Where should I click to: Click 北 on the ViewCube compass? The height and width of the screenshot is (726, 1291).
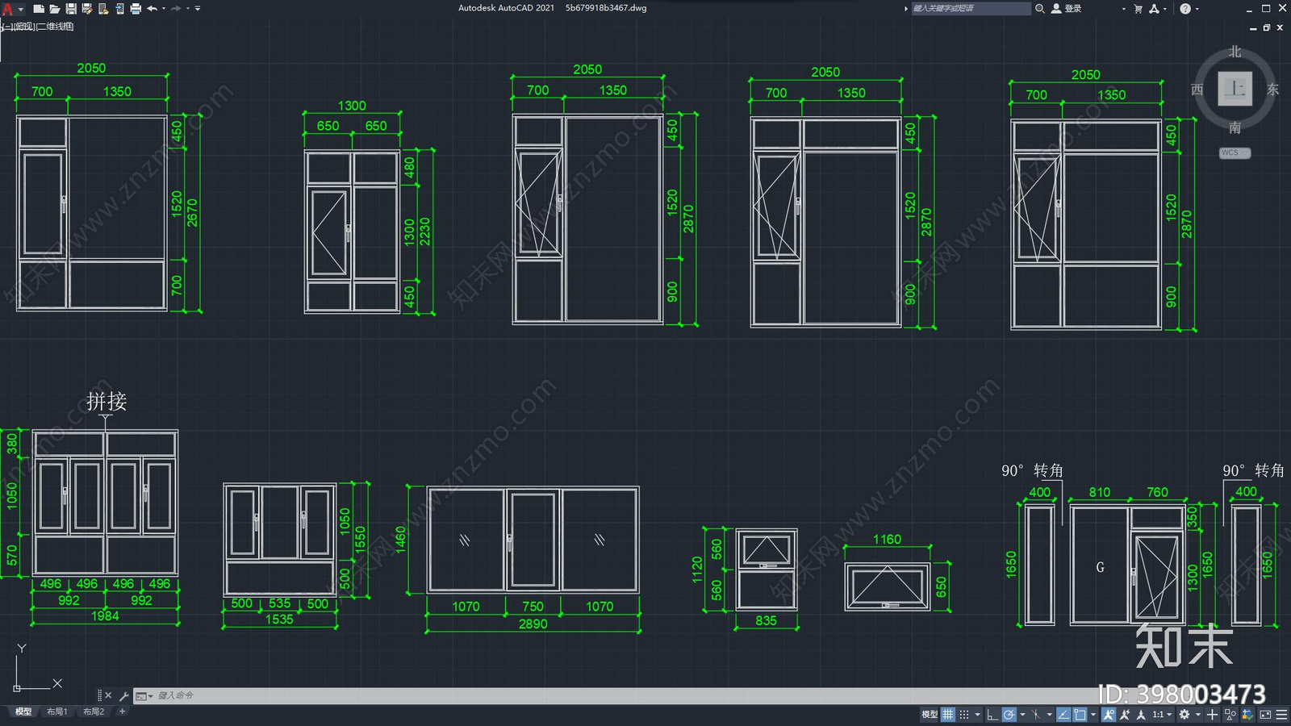pyautogui.click(x=1235, y=52)
